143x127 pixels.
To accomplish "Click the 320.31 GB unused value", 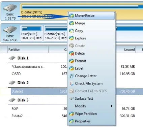I will [127, 116].
